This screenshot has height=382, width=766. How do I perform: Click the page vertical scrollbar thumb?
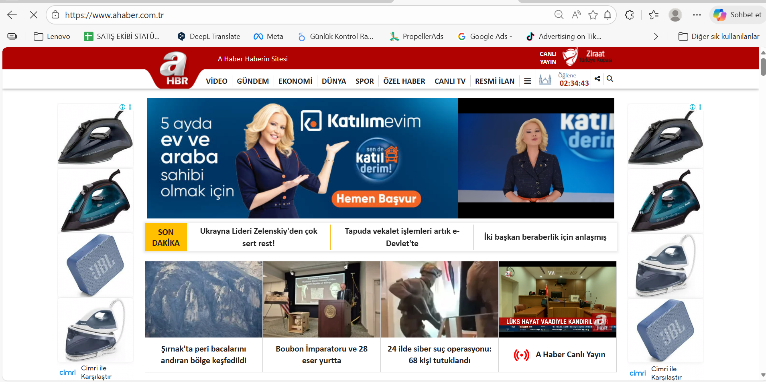(x=763, y=67)
